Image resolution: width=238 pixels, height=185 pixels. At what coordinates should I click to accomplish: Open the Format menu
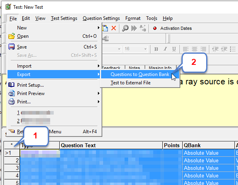[133, 19]
